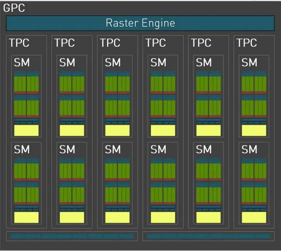Select lower SM label in fifth TPC
Viewport: 281px width, 251px height.
point(204,150)
